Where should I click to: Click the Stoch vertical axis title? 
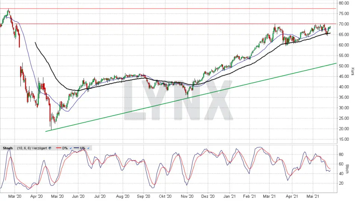[x=348, y=169]
